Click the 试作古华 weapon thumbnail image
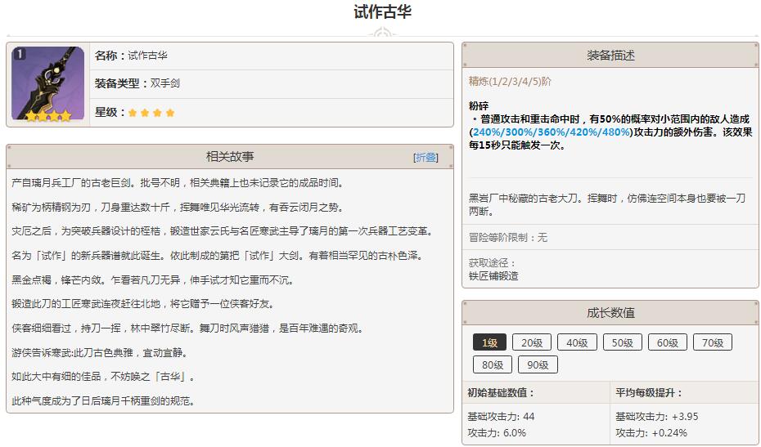This screenshot has height=447, width=761. click(48, 84)
